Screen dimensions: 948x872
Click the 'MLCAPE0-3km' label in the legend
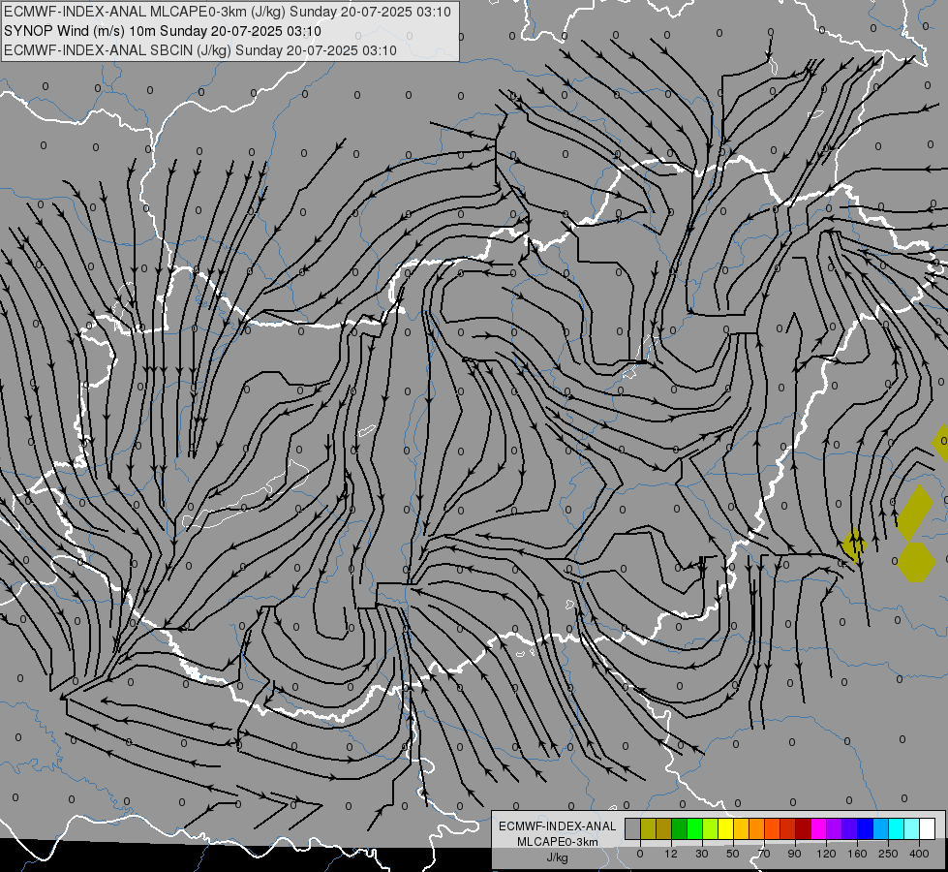pos(558,842)
